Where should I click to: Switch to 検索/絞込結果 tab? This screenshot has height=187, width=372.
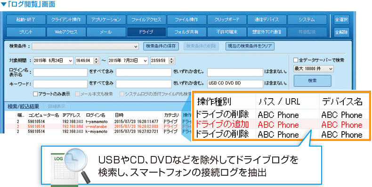point(23,106)
